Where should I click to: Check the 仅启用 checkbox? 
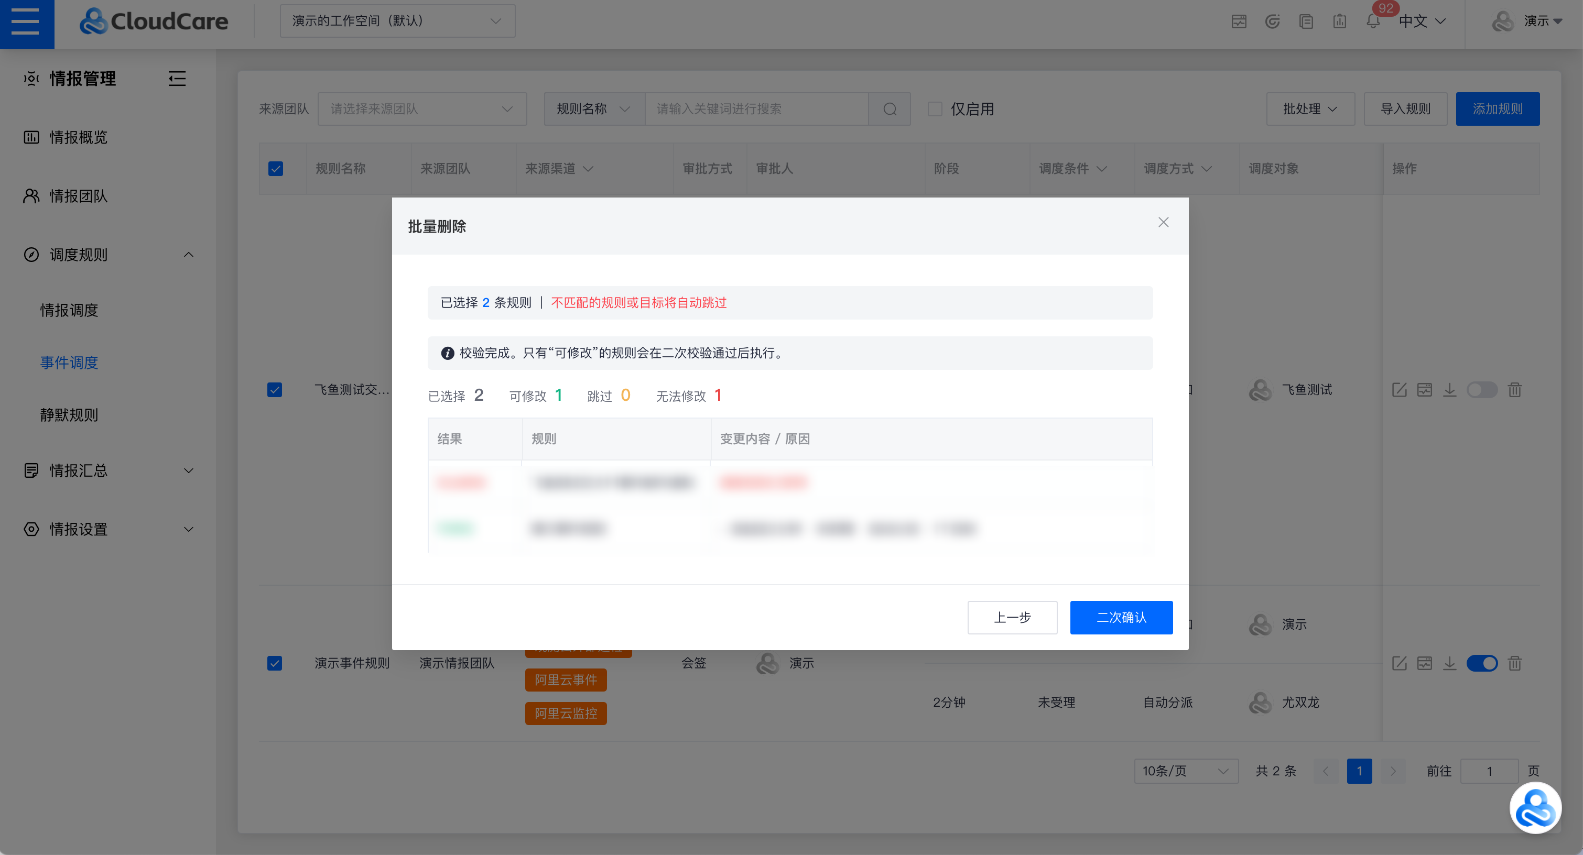click(x=934, y=109)
